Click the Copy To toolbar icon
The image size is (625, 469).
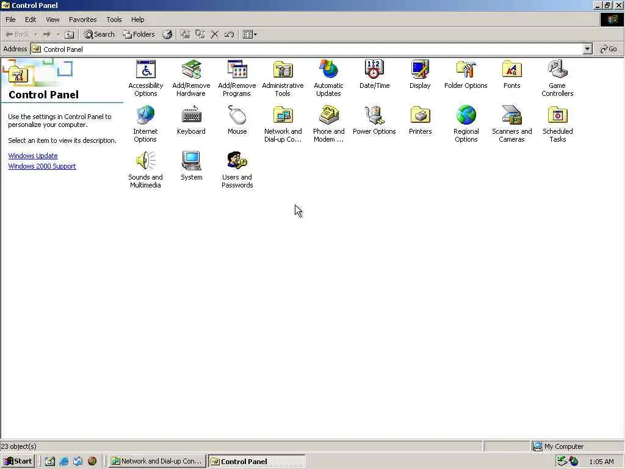200,35
